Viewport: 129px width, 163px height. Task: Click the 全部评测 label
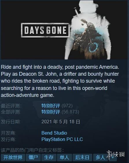tap(11, 112)
